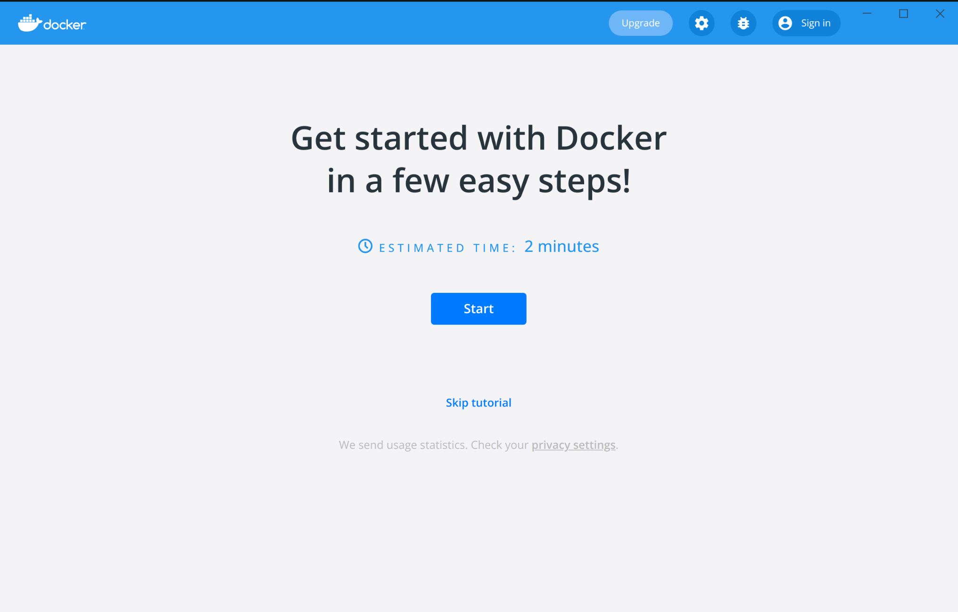Screen dimensions: 958x612
Task: Check usage statistics privacy settings
Action: (573, 445)
